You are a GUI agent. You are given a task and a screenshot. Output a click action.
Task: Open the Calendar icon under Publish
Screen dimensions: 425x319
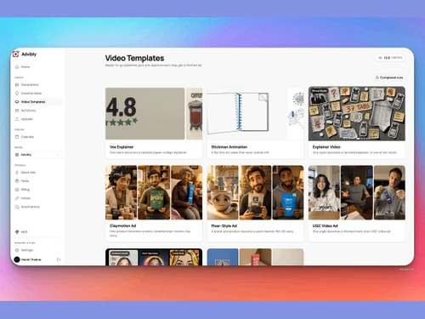click(x=17, y=137)
